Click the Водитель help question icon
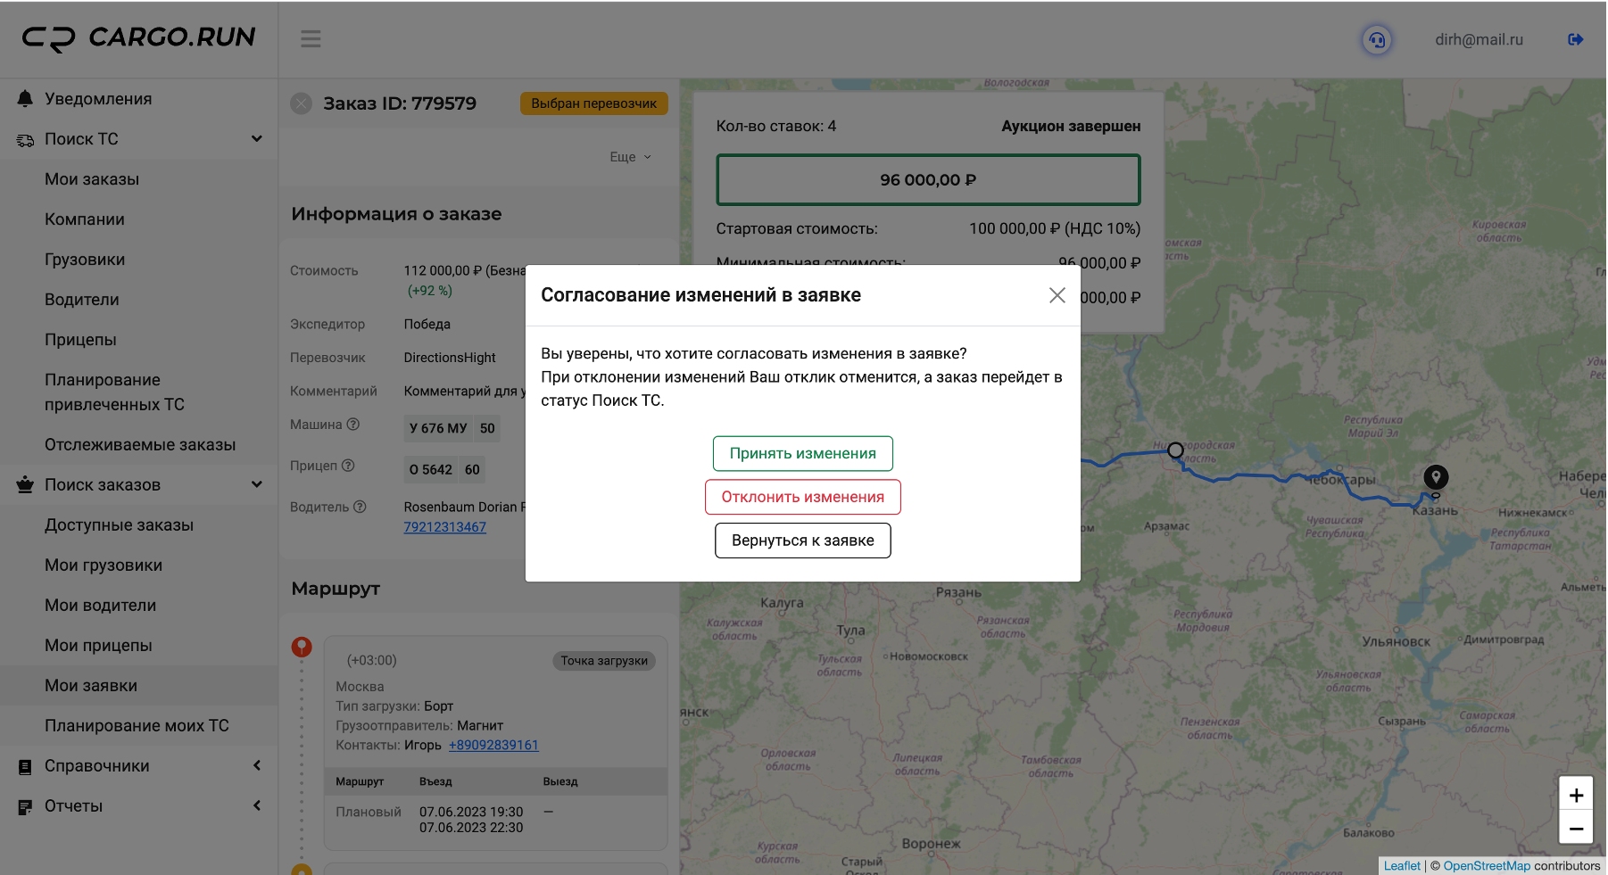1608x875 pixels. pos(360,507)
